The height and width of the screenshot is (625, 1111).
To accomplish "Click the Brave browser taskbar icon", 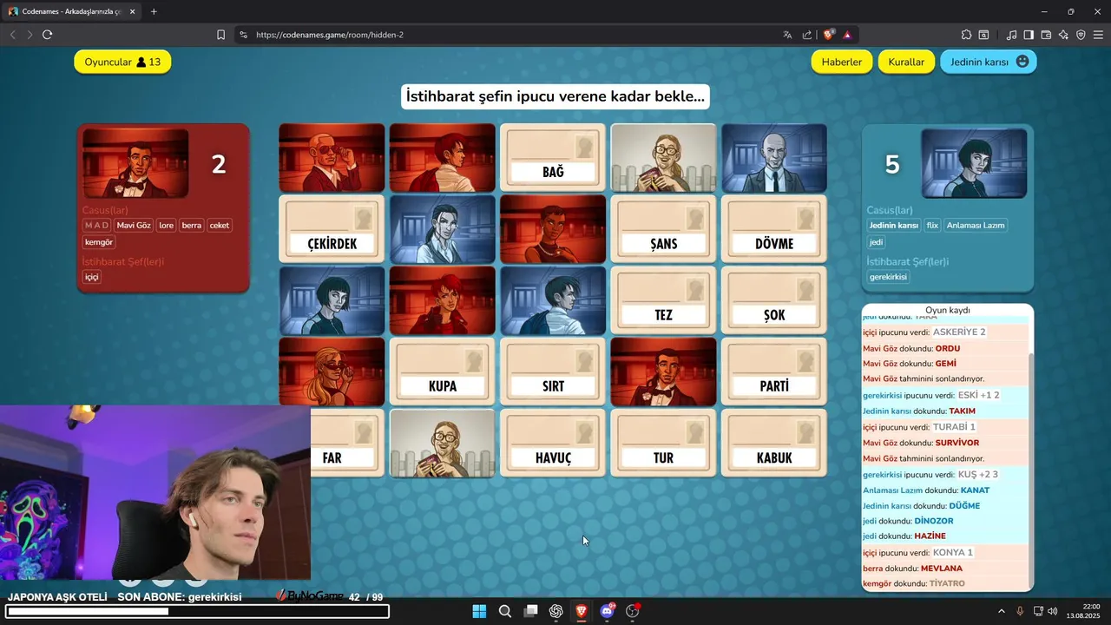I will [x=582, y=611].
